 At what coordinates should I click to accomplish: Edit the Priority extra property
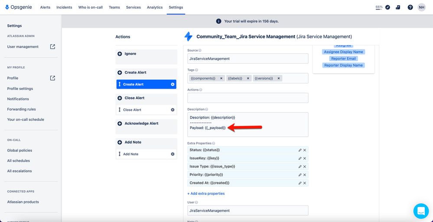click(x=300, y=175)
